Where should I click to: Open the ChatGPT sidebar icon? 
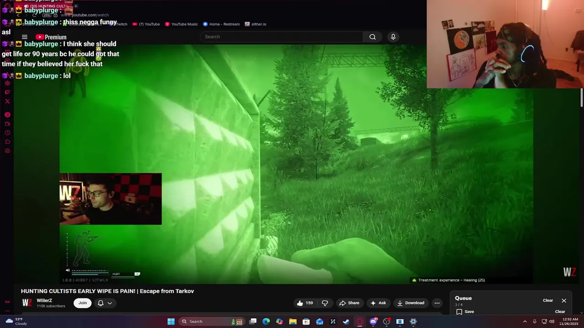click(7, 83)
